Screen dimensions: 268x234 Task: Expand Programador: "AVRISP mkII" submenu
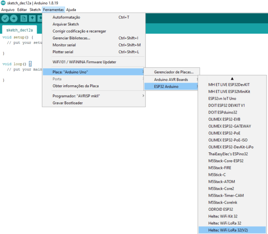pos(94,96)
